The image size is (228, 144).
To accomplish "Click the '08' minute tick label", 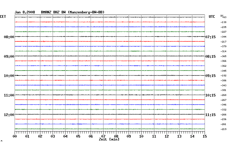I will click(x=116, y=136).
